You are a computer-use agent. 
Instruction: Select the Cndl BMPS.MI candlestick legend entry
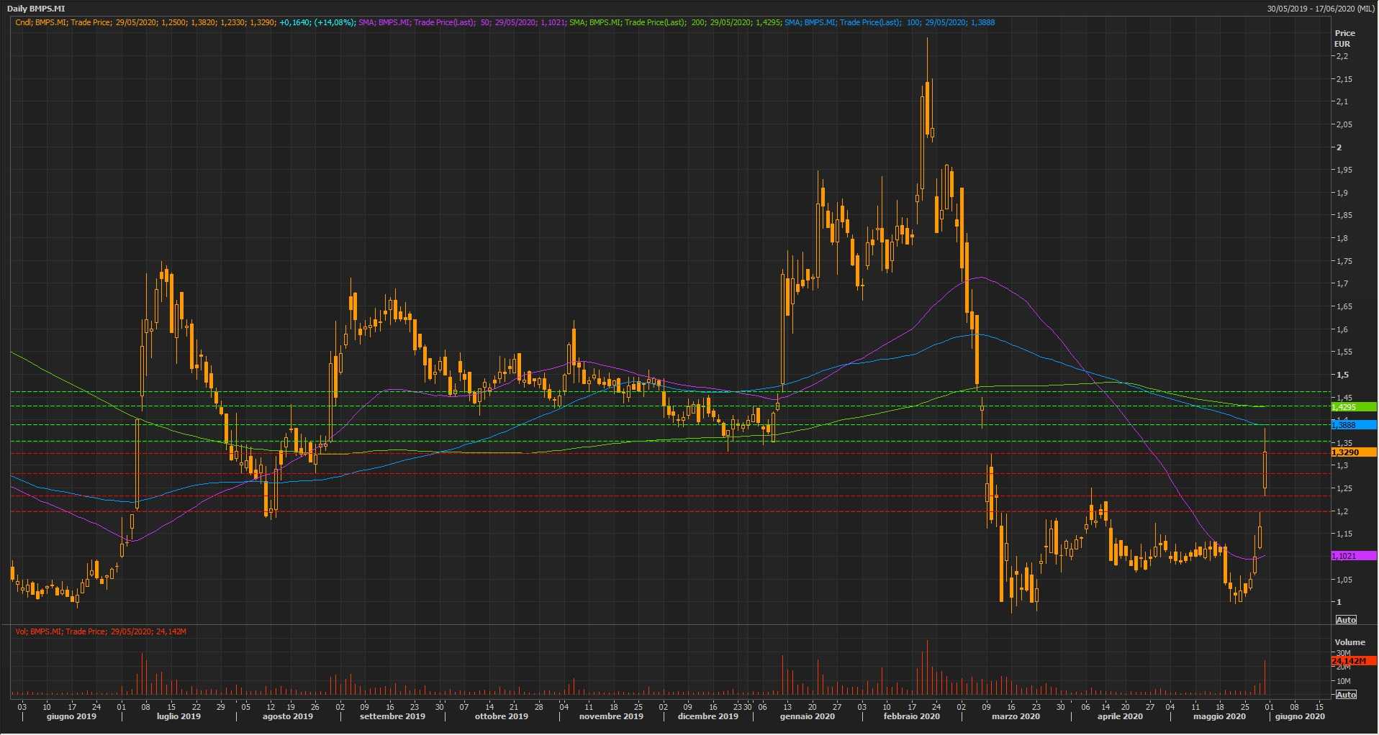[185, 22]
